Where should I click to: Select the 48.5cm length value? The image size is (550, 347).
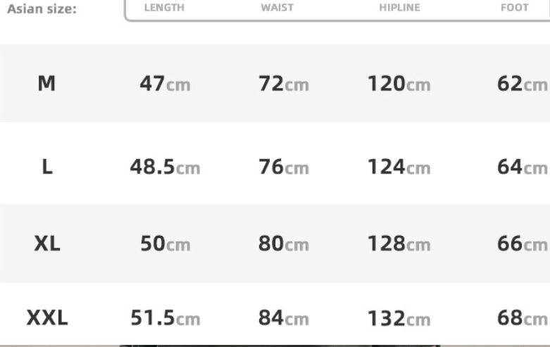point(165,168)
